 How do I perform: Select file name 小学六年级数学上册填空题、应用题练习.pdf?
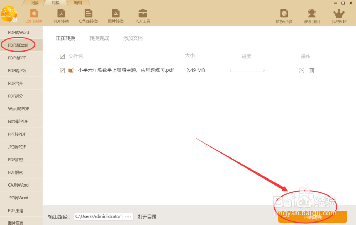click(126, 70)
